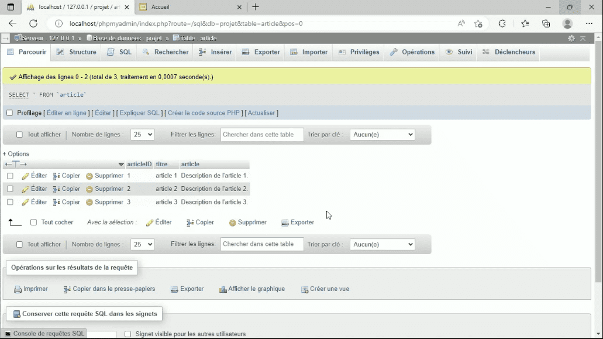
Task: Click the Chercher dans cette table field
Action: pyautogui.click(x=261, y=134)
